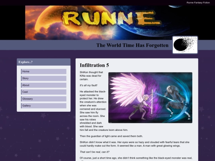Click the 'Infiltration 5' chapter title
This screenshot has width=215, height=161.
click(94, 65)
